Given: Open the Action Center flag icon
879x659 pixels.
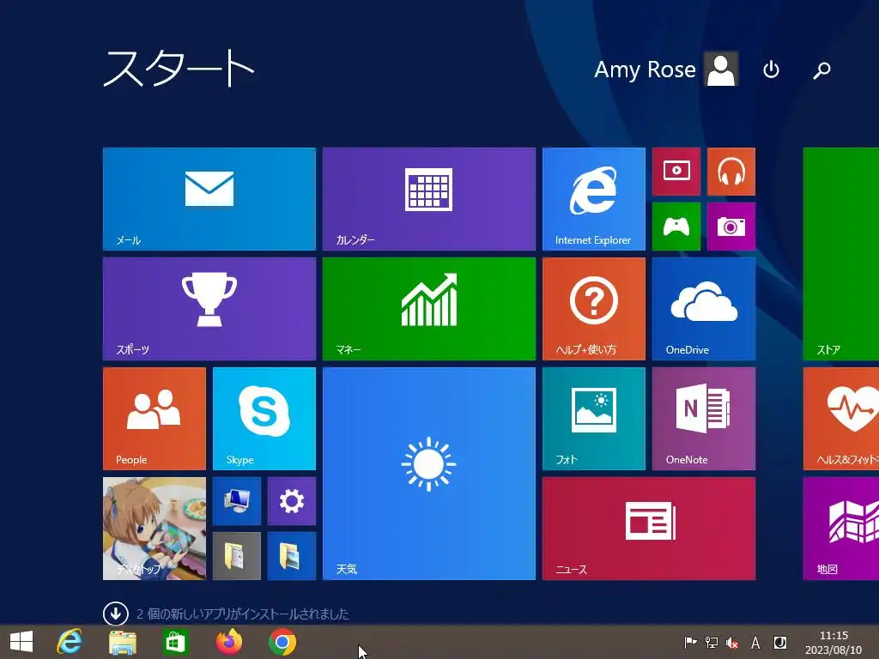Looking at the screenshot, I should pos(690,642).
